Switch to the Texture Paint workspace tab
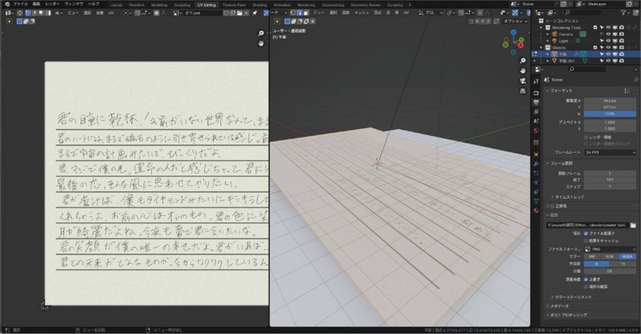Image resolution: width=641 pixels, height=334 pixels. pyautogui.click(x=234, y=5)
